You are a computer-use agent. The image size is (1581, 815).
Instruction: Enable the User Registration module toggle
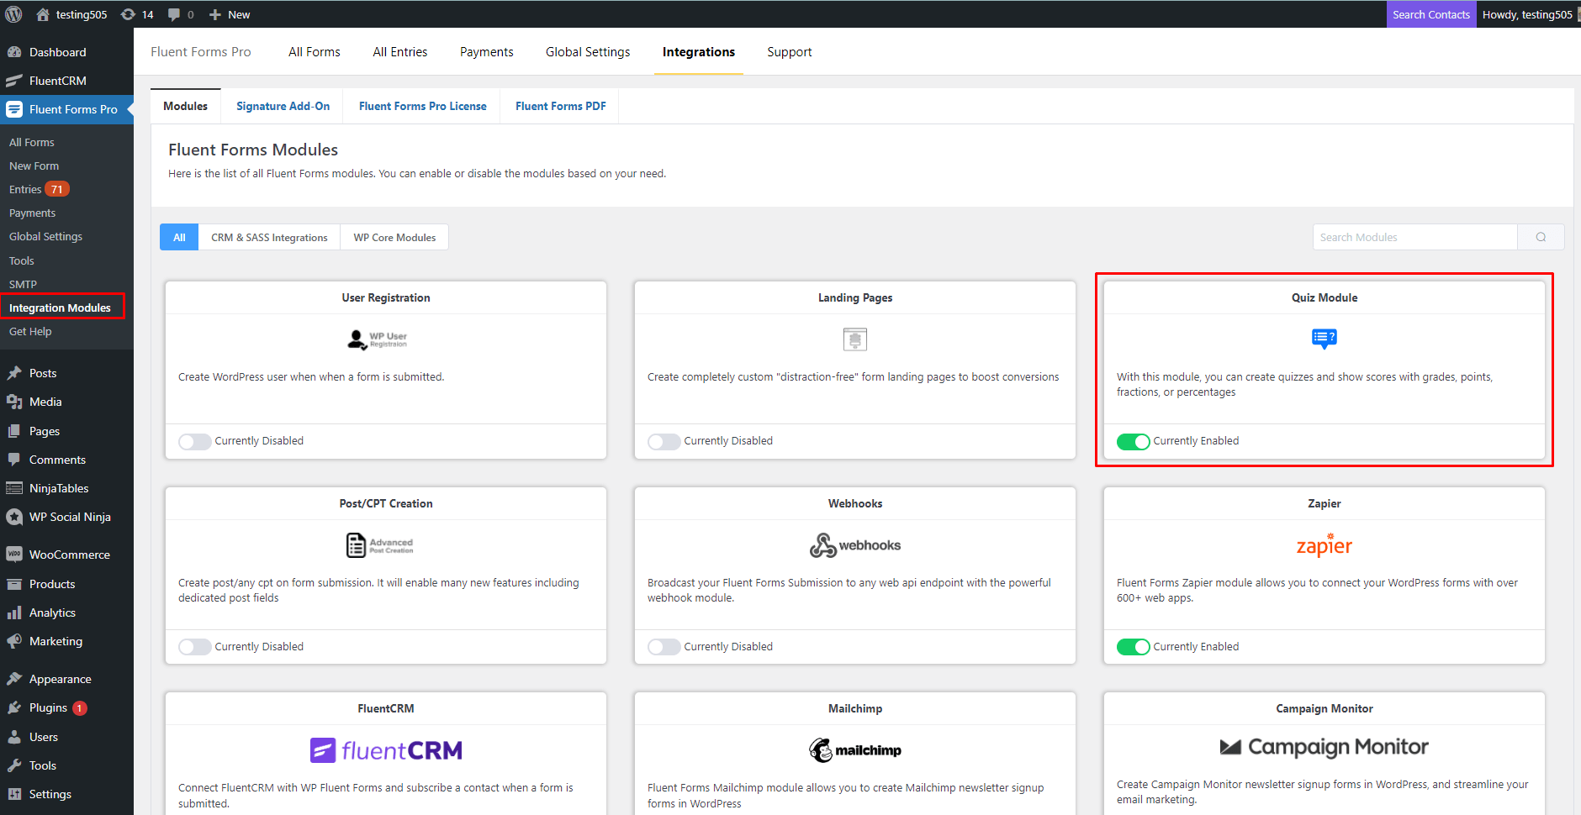point(195,441)
